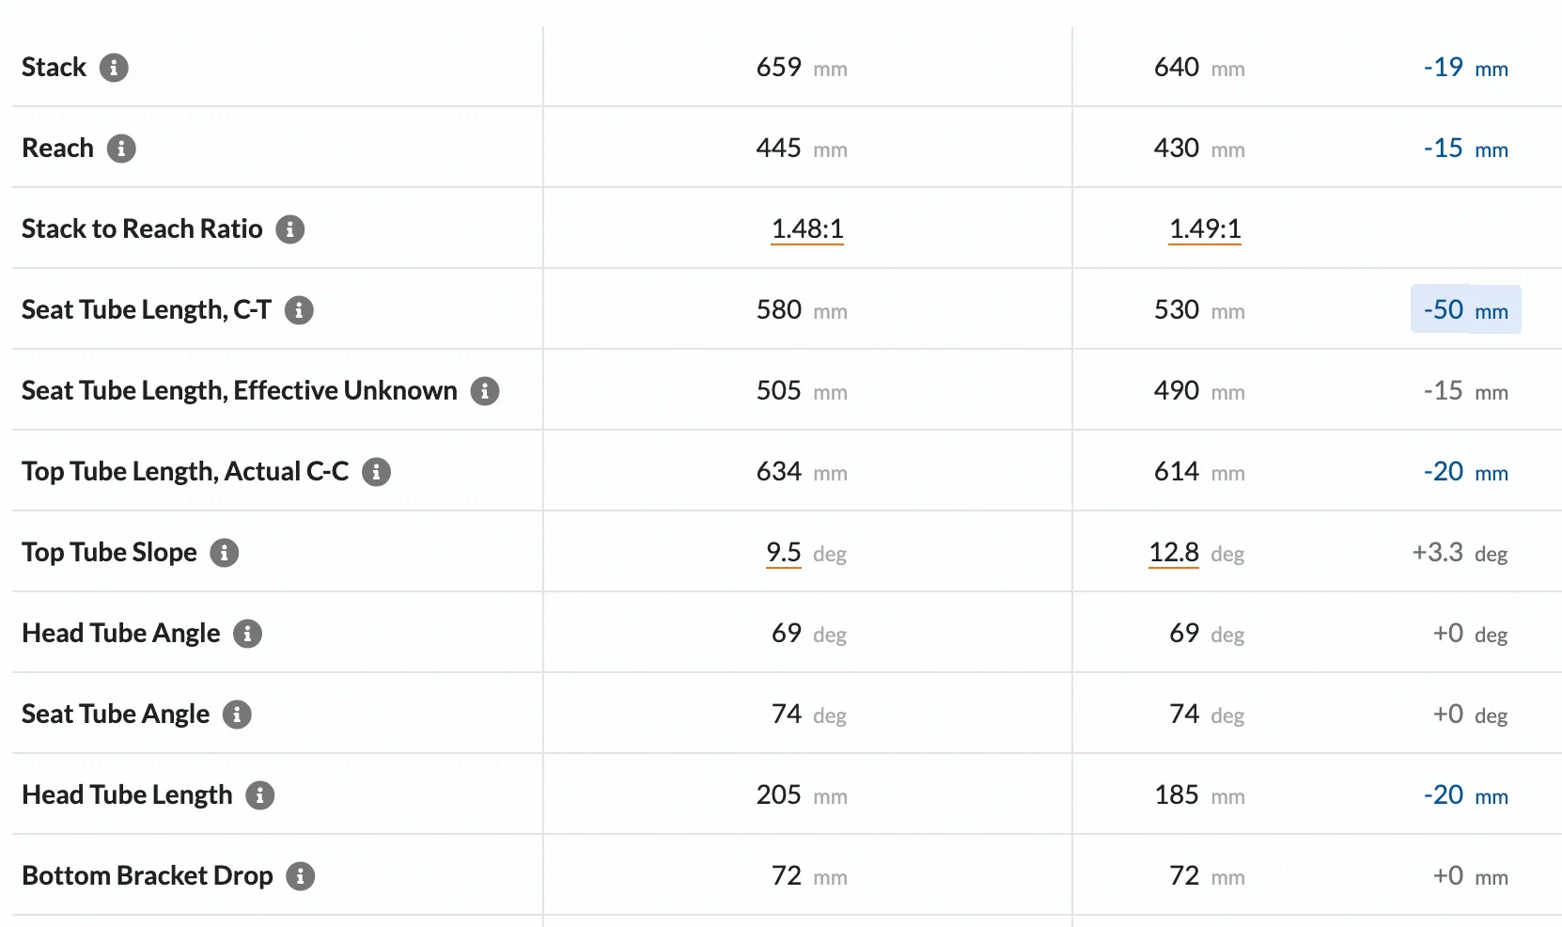Open the Reach info tooltip icon
This screenshot has height=927, width=1562.
121,149
